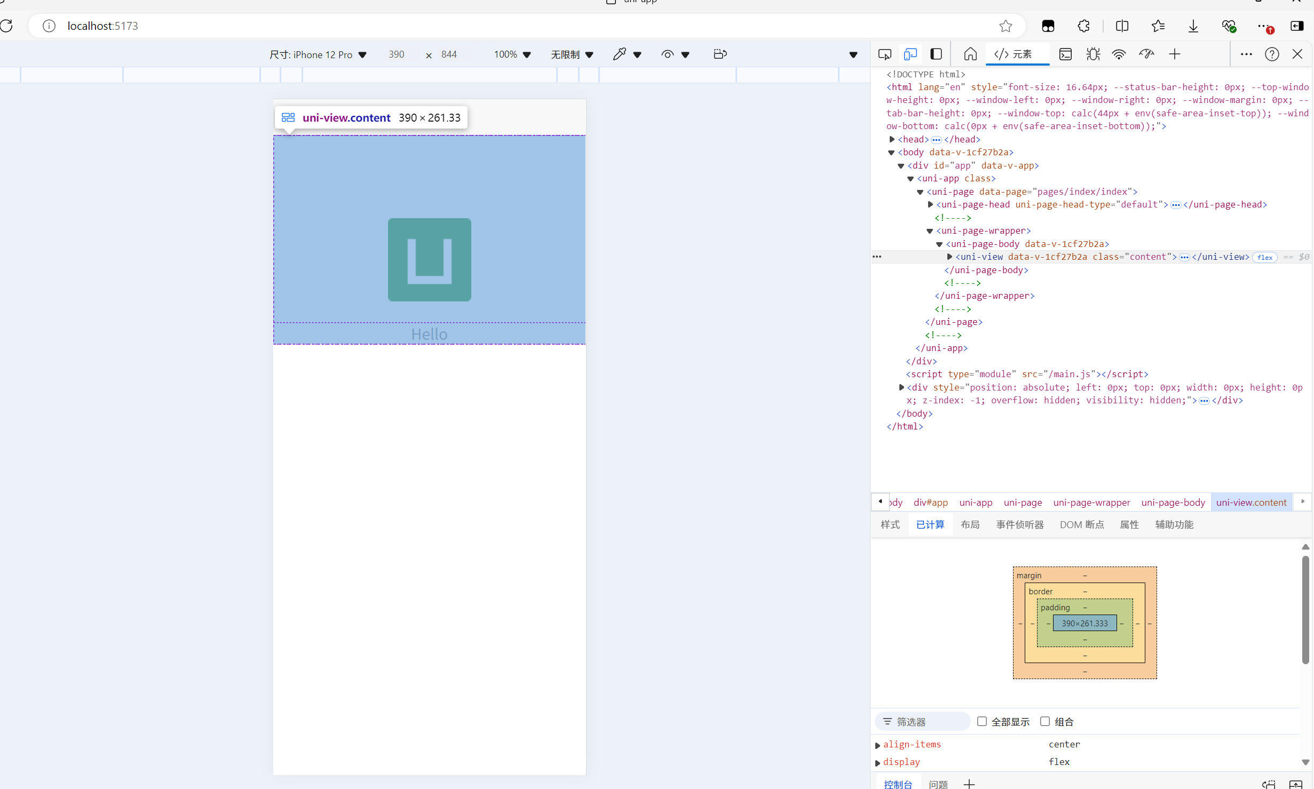Viewport: 1314px width, 789px height.
Task: Open the Performance gauge icon tool
Action: click(x=1146, y=54)
